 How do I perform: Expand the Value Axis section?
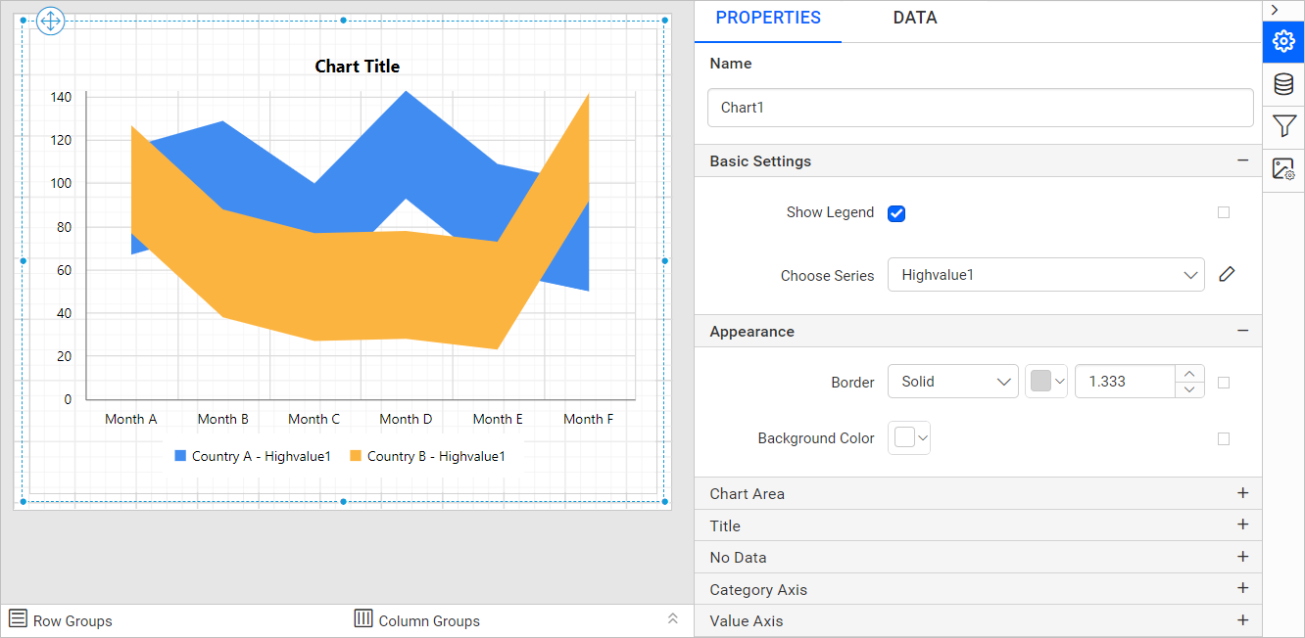pyautogui.click(x=1243, y=620)
